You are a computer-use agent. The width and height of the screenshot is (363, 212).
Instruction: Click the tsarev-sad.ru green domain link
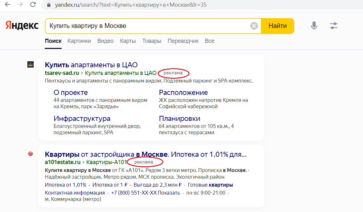point(62,73)
